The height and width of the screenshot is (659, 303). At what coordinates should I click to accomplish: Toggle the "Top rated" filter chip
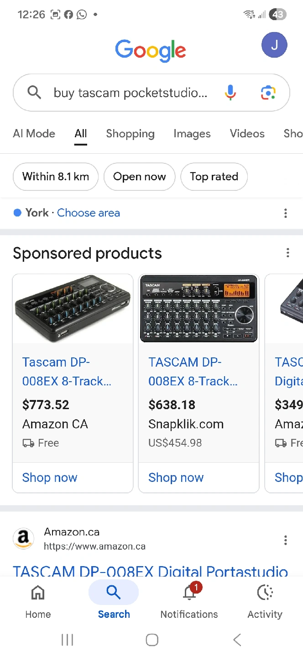[214, 177]
